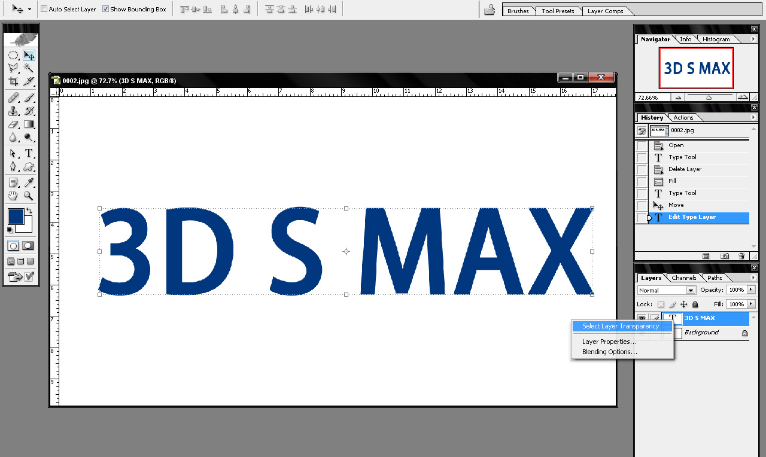766x457 pixels.
Task: Reset default foreground and background colors
Action: [10, 230]
